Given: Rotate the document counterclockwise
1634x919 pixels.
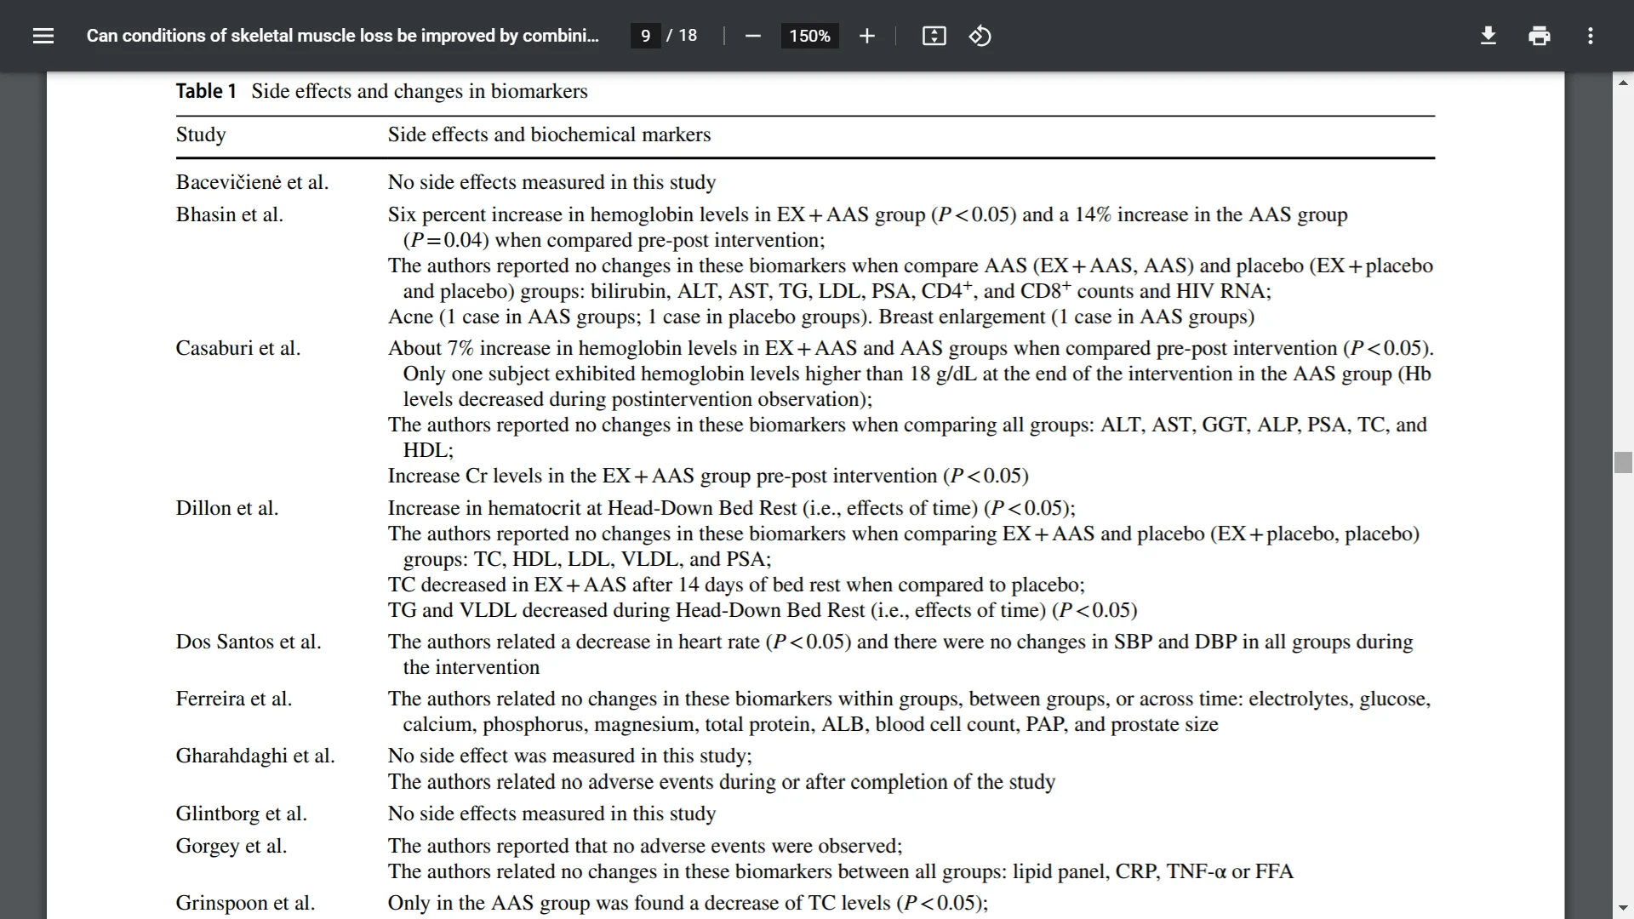Looking at the screenshot, I should pos(980,36).
